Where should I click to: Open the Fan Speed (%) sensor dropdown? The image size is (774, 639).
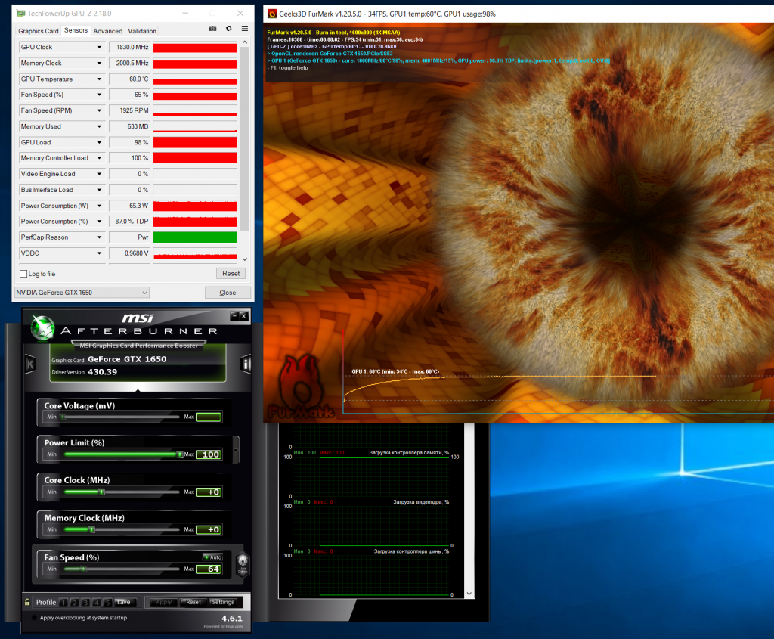pyautogui.click(x=99, y=95)
